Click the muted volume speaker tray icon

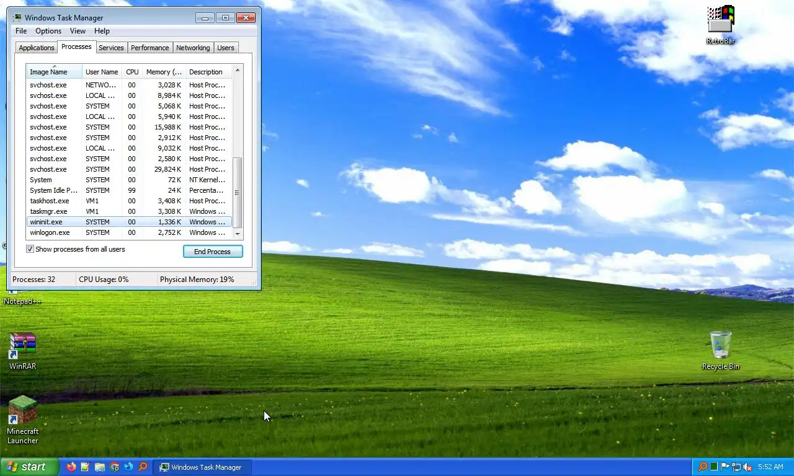pyautogui.click(x=747, y=467)
